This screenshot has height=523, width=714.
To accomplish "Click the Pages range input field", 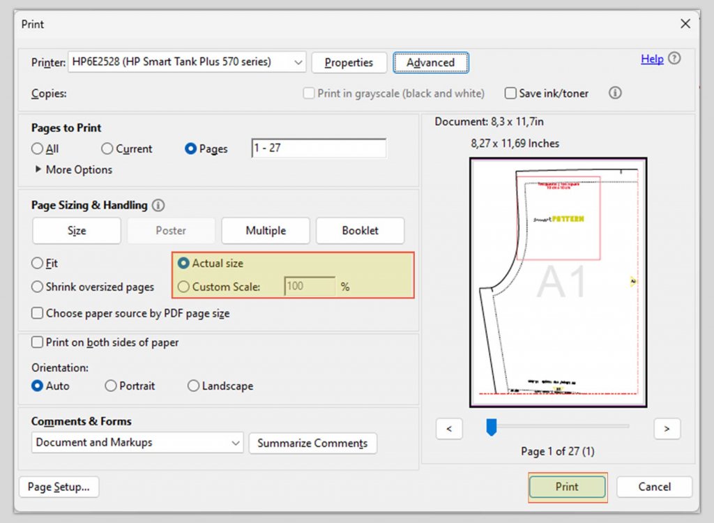I will click(318, 148).
